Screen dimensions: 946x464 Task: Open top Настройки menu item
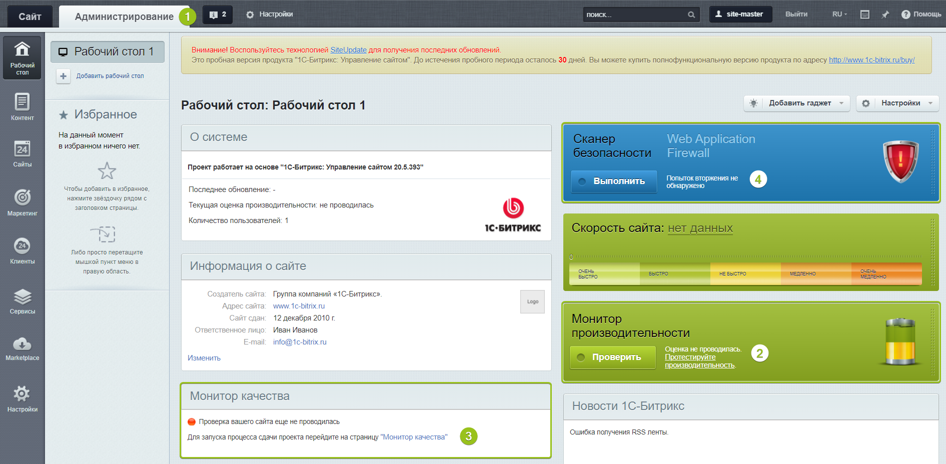coord(269,14)
